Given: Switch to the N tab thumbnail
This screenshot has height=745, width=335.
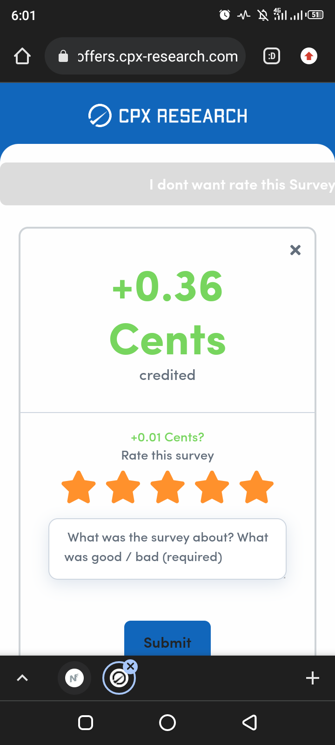Looking at the screenshot, I should coord(74,678).
